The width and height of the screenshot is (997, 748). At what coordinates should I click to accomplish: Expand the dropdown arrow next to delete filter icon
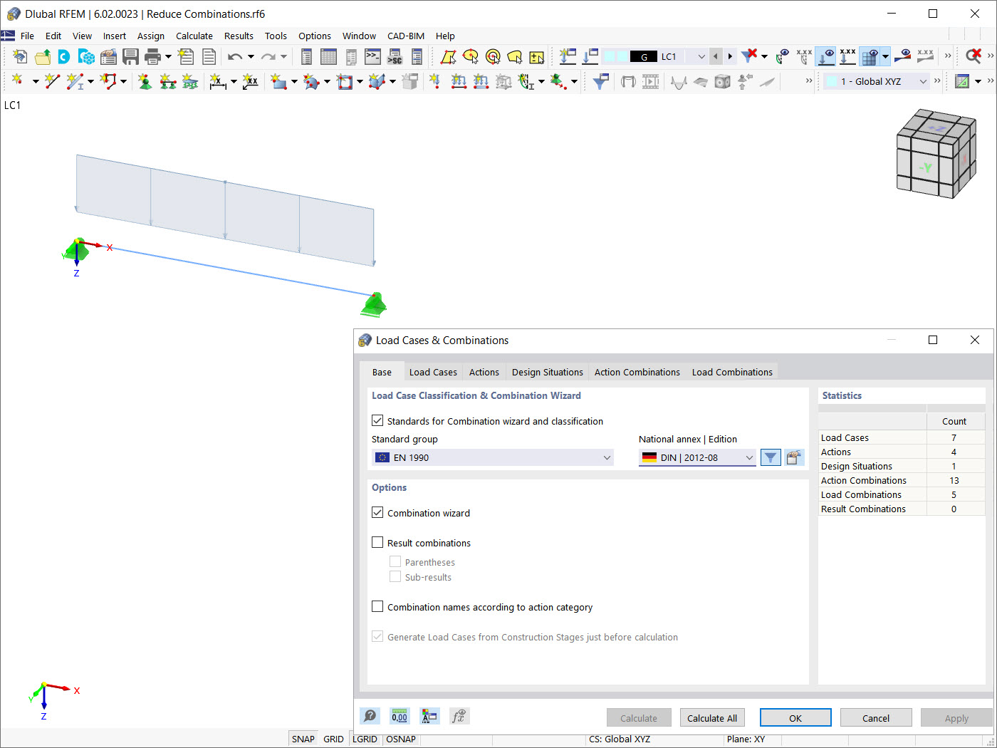pos(764,56)
